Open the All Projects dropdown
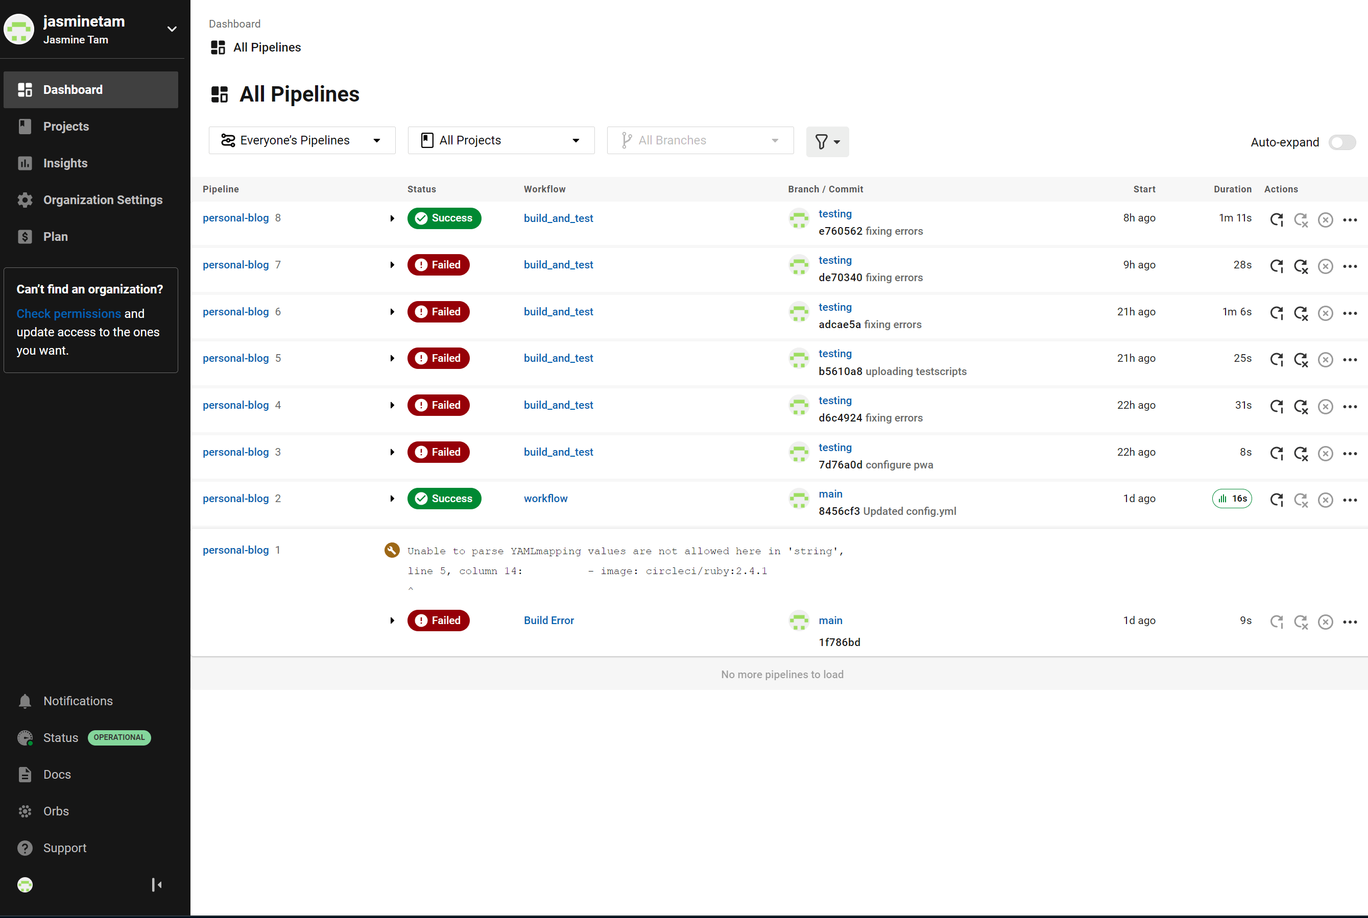1368x918 pixels. click(x=501, y=140)
